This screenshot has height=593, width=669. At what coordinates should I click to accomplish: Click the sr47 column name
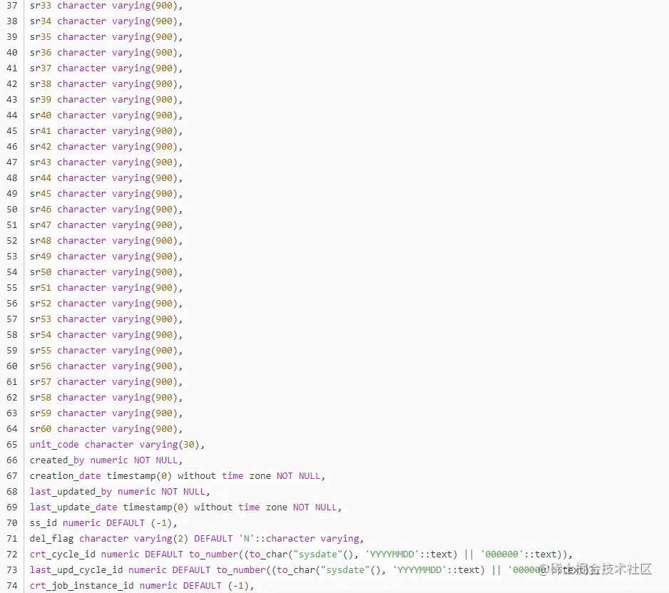tap(41, 225)
